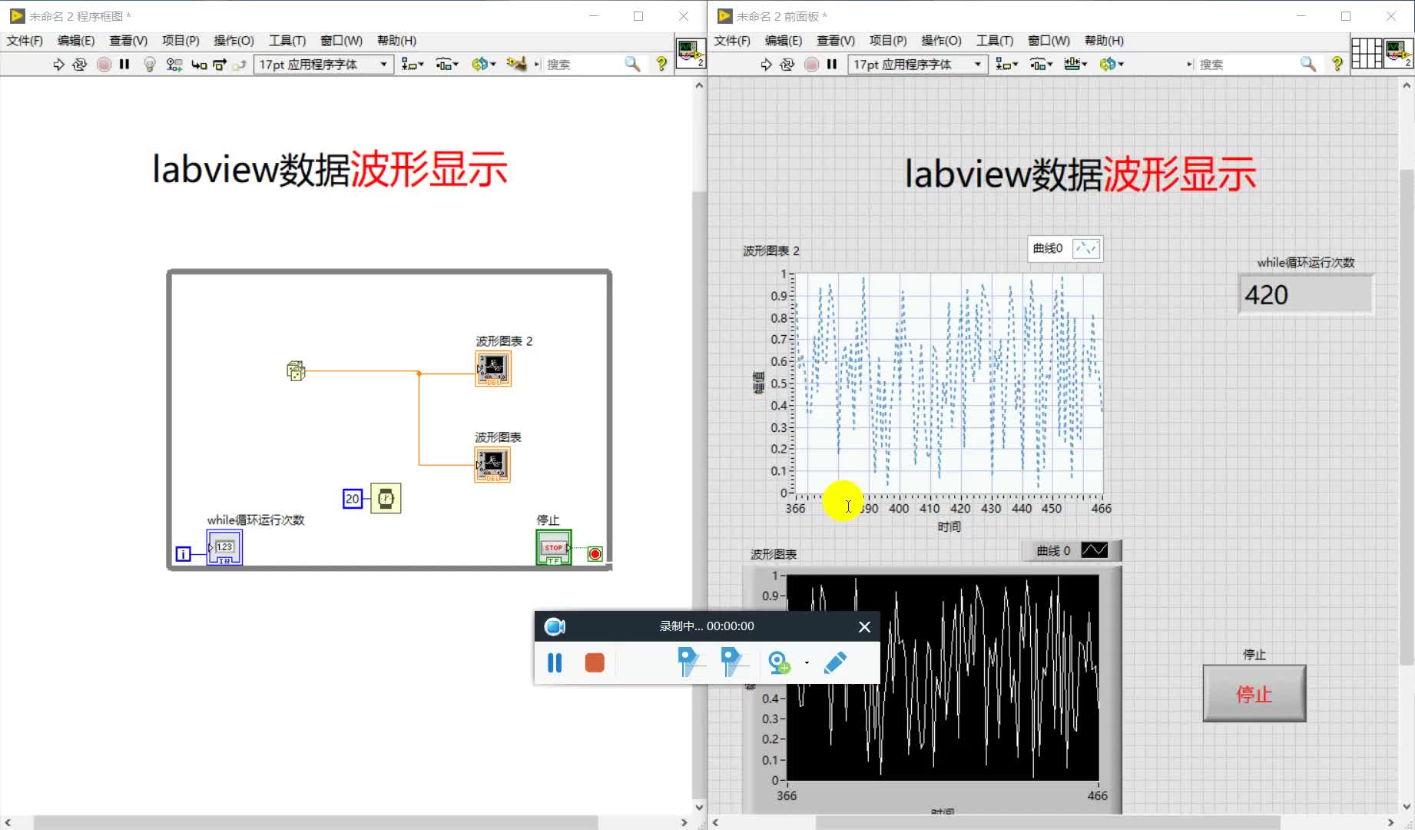Click pen annotation tool in recorder bar
The width and height of the screenshot is (1415, 830).
(835, 662)
